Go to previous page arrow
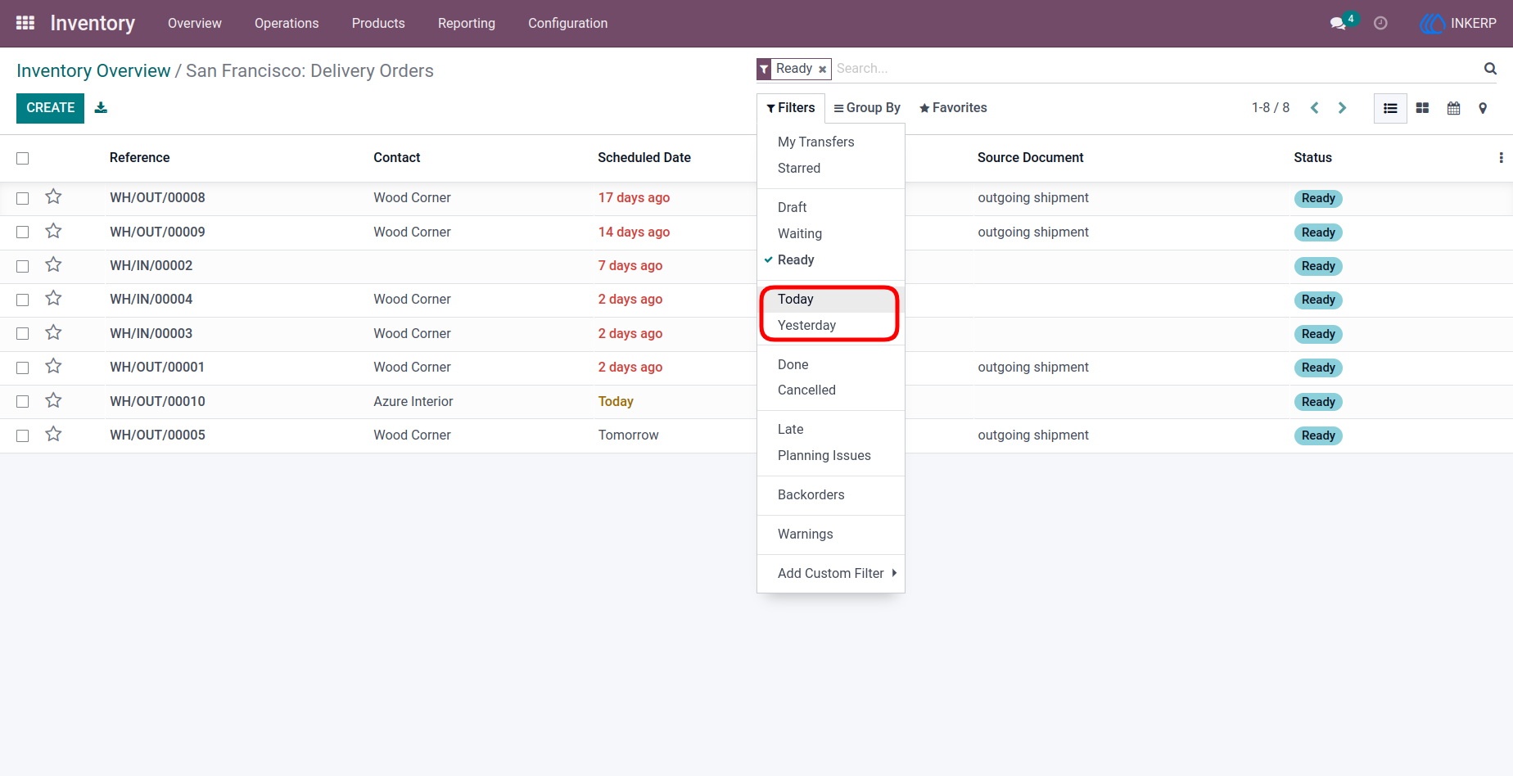The image size is (1513, 776). click(1314, 108)
